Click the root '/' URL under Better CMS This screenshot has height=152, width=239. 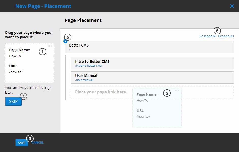pyautogui.click(x=70, y=50)
